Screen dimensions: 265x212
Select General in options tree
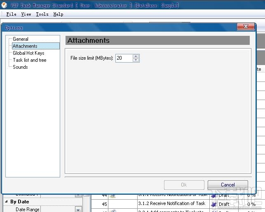pos(21,39)
